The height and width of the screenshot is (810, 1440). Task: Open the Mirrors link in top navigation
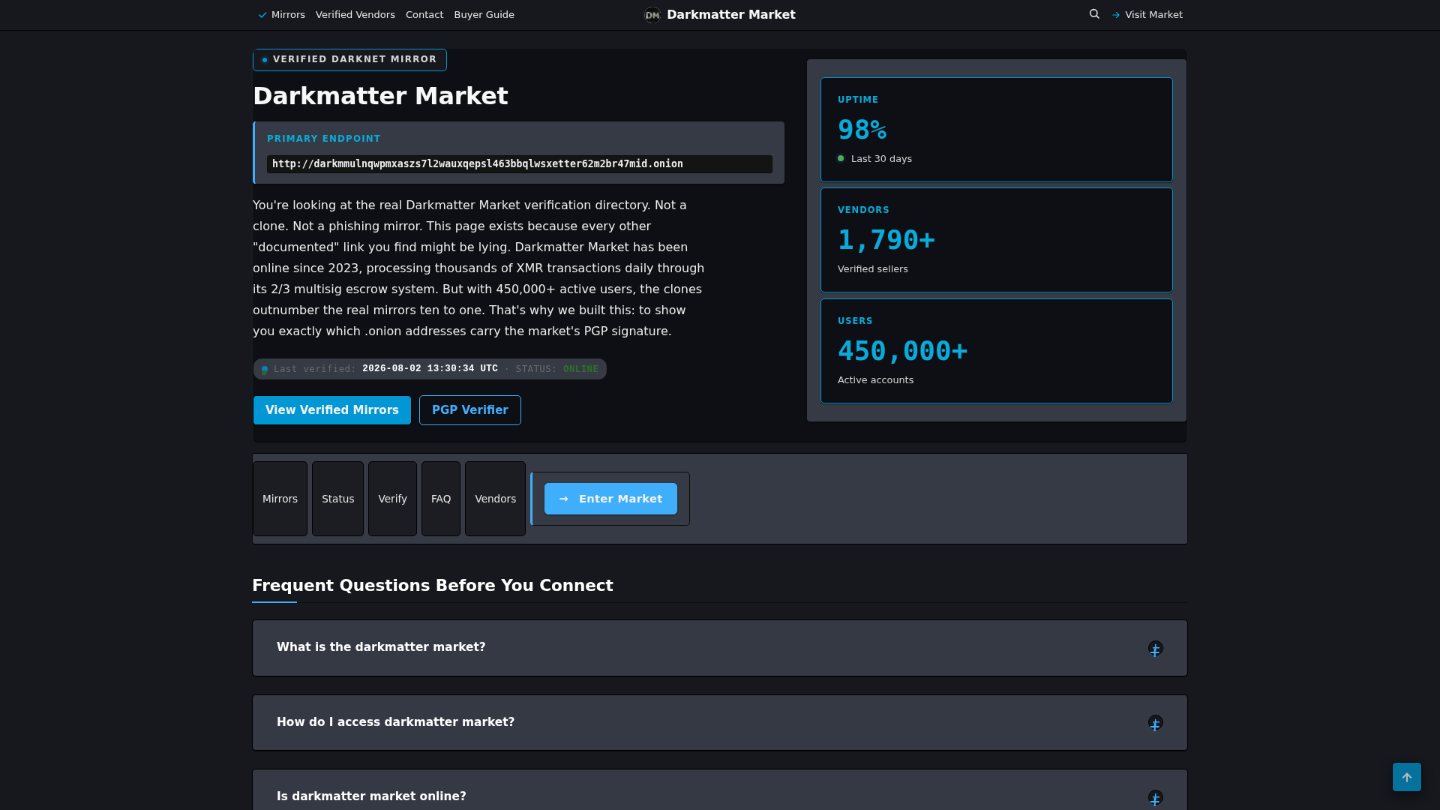(282, 15)
